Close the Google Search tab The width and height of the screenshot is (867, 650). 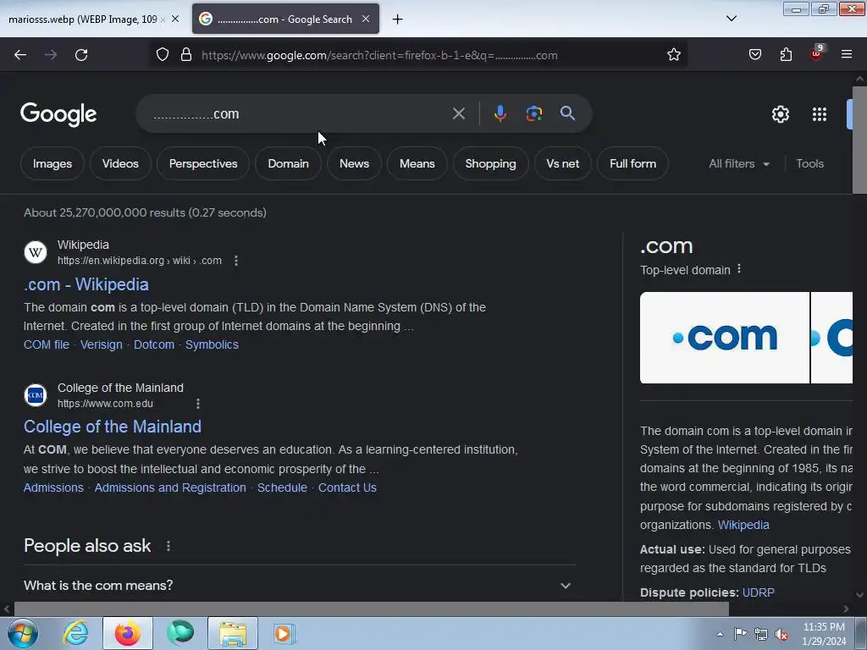click(366, 19)
